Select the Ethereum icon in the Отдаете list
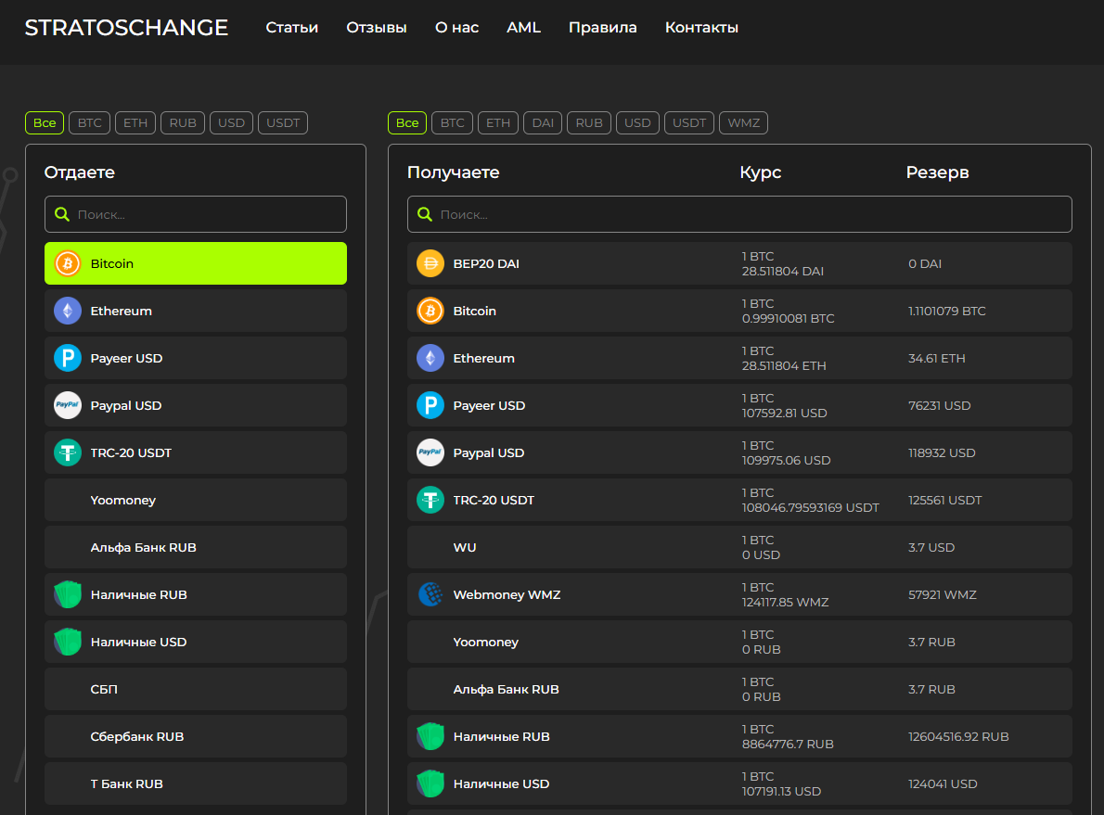Viewport: 1104px width, 815px height. coord(68,311)
